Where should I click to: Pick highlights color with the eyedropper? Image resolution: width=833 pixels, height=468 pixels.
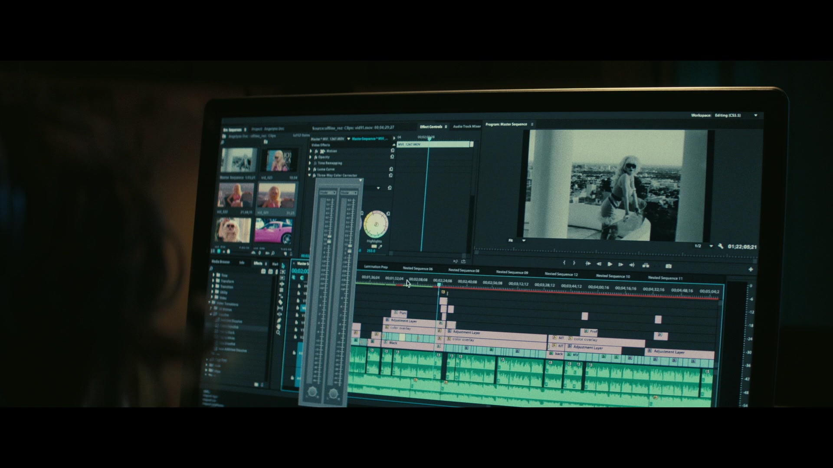[x=380, y=247]
